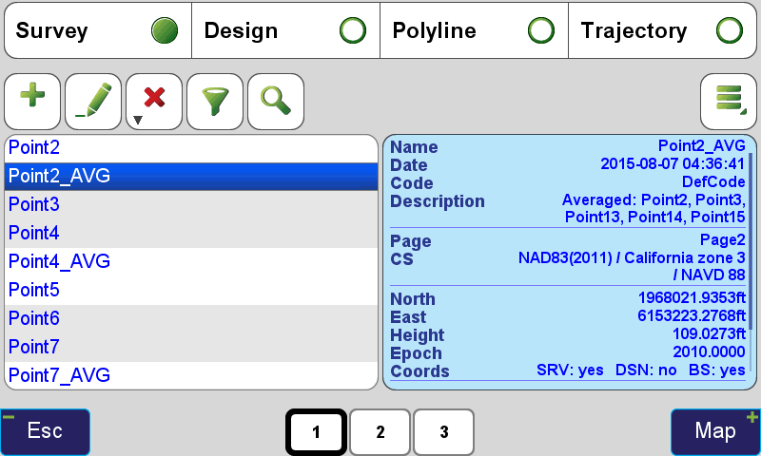
Task: Add a new point with plus icon
Action: (32, 102)
